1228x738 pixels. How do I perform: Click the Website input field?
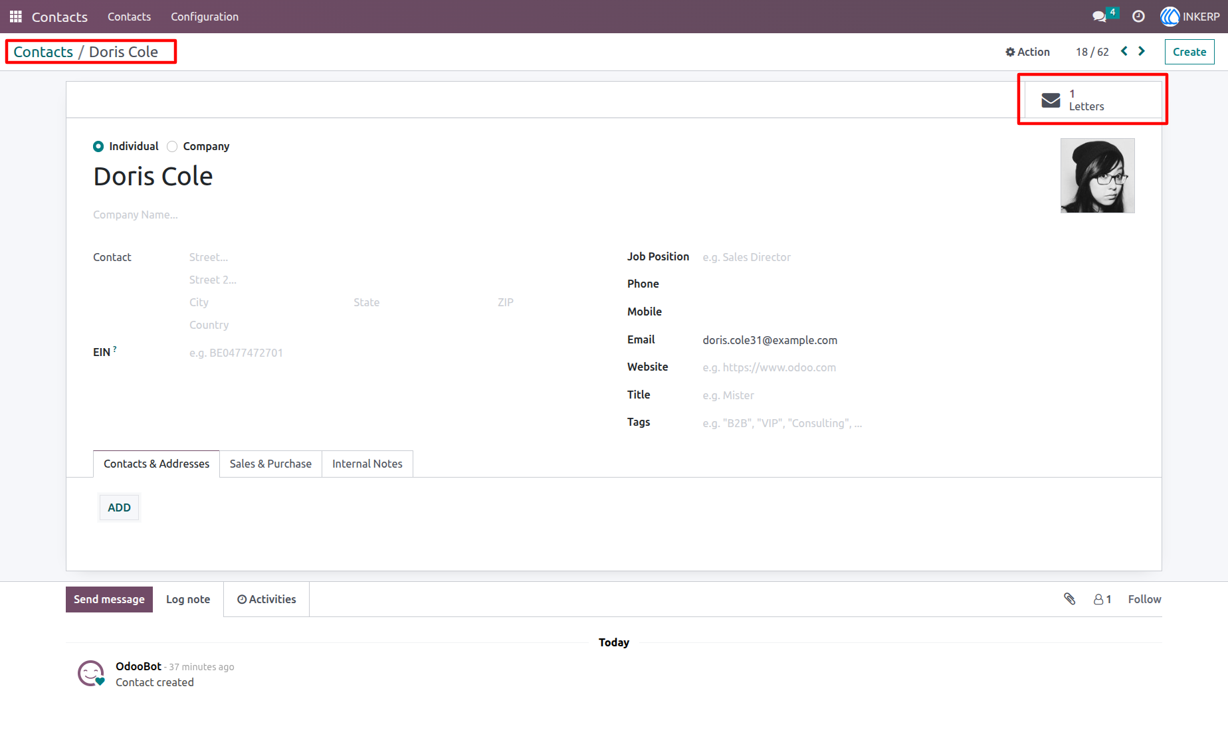click(918, 367)
